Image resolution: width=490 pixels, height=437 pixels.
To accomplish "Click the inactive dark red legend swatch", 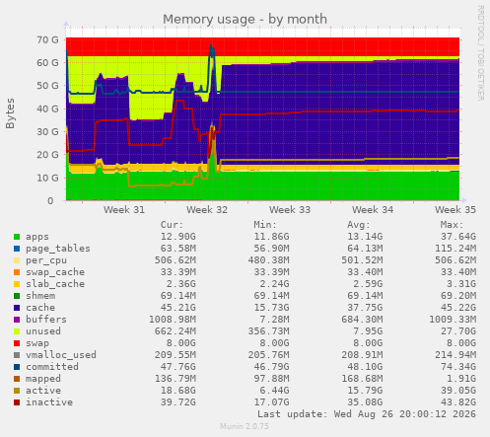I will (17, 402).
